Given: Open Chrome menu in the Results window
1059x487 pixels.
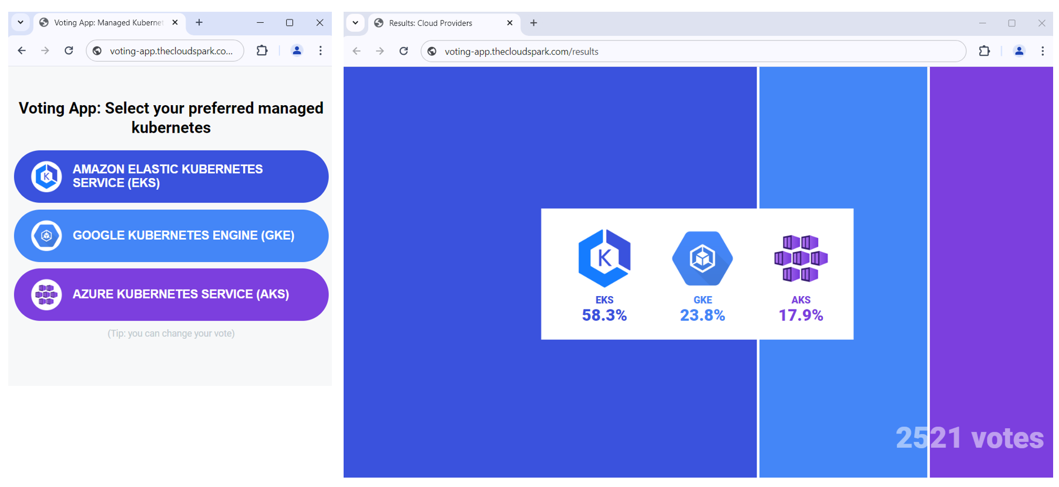Looking at the screenshot, I should 1043,51.
